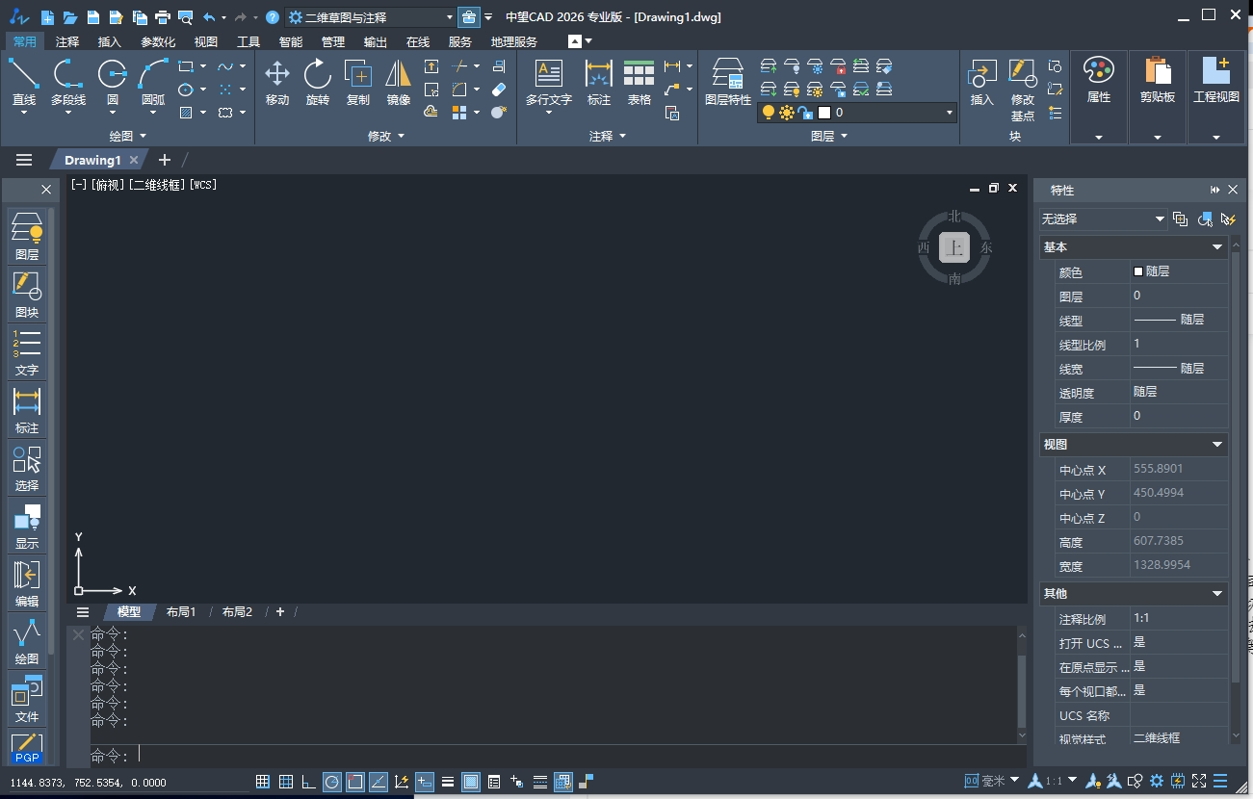
Task: Insert a Table (表格)
Action: [x=640, y=82]
